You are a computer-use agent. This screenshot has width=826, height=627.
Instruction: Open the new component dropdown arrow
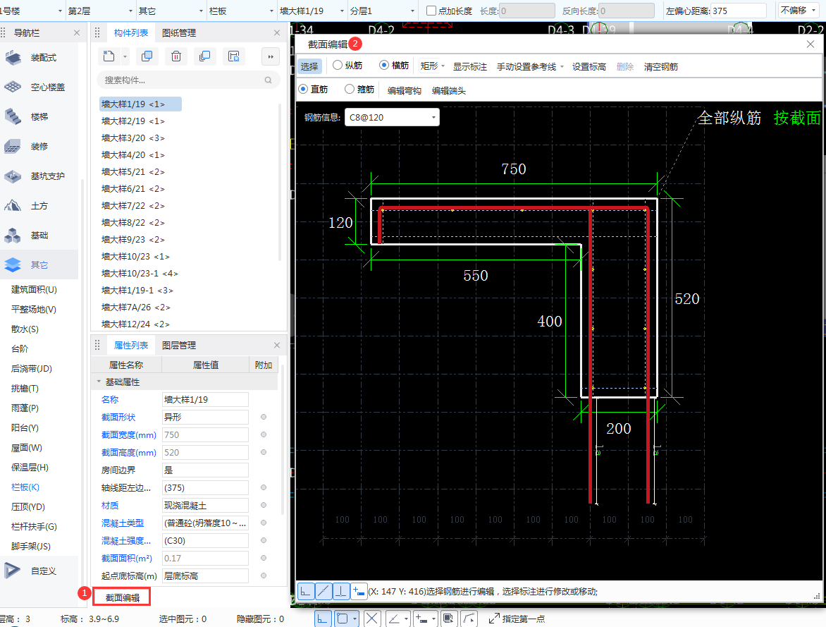(x=125, y=56)
